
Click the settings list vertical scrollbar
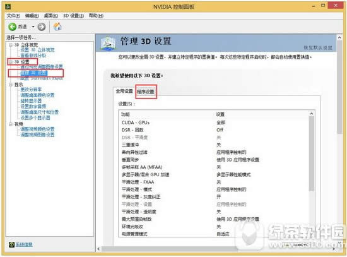click(312, 174)
